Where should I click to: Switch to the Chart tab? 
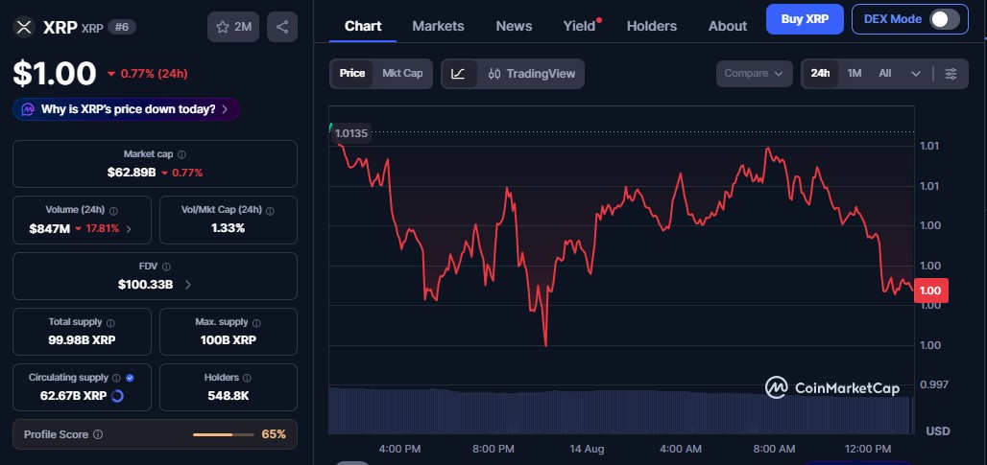tap(363, 27)
